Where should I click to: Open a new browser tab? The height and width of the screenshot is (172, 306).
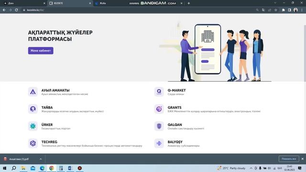point(188,3)
